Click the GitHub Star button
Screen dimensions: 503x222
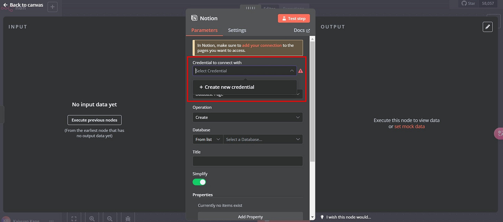point(468,3)
